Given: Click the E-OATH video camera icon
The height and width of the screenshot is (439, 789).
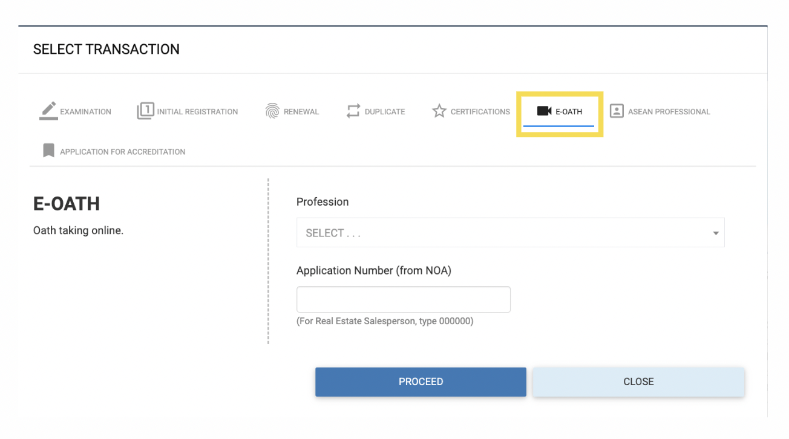Looking at the screenshot, I should pyautogui.click(x=543, y=111).
